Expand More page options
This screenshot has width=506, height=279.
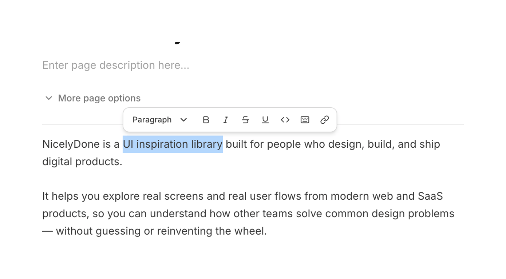pyautogui.click(x=92, y=98)
